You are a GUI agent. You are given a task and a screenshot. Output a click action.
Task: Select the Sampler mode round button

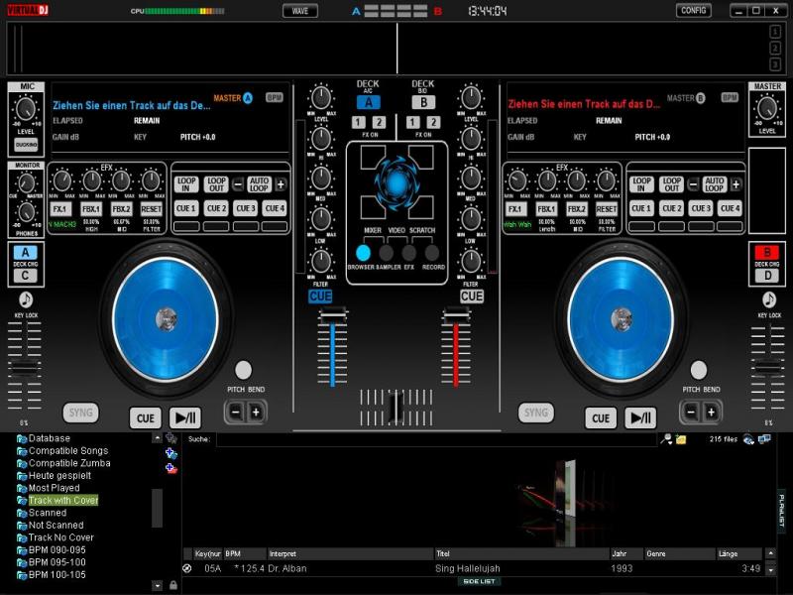coord(387,253)
